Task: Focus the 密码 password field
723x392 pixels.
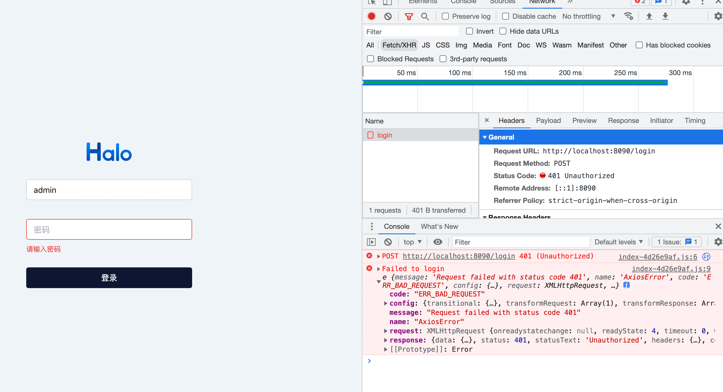Action: coord(109,229)
